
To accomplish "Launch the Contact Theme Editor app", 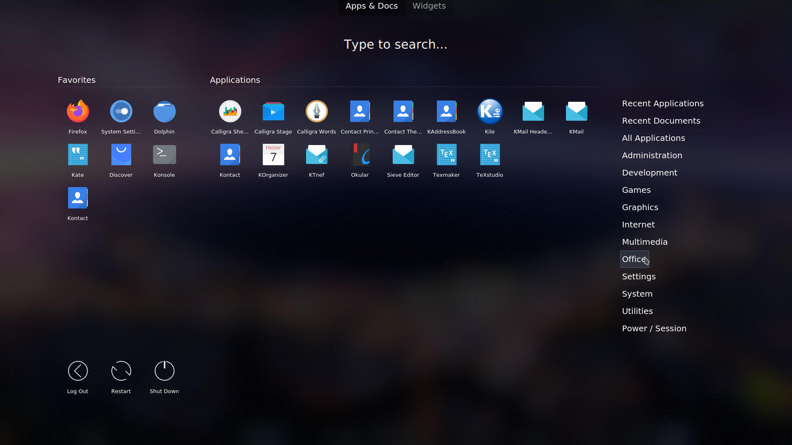I will pos(403,116).
